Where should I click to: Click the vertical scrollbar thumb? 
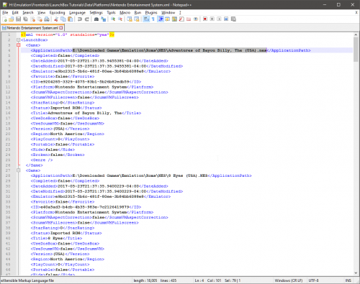(356, 50)
